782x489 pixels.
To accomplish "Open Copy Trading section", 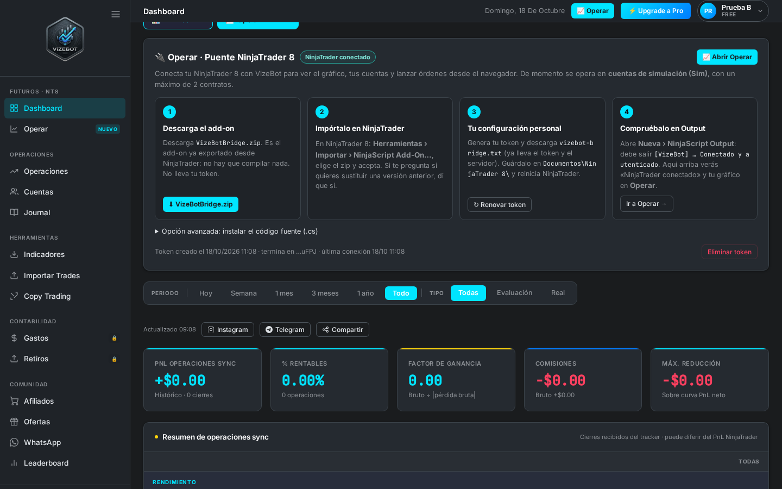I will pos(65,296).
